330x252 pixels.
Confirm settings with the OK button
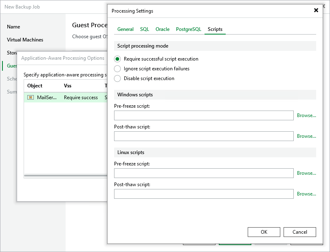[x=264, y=232]
